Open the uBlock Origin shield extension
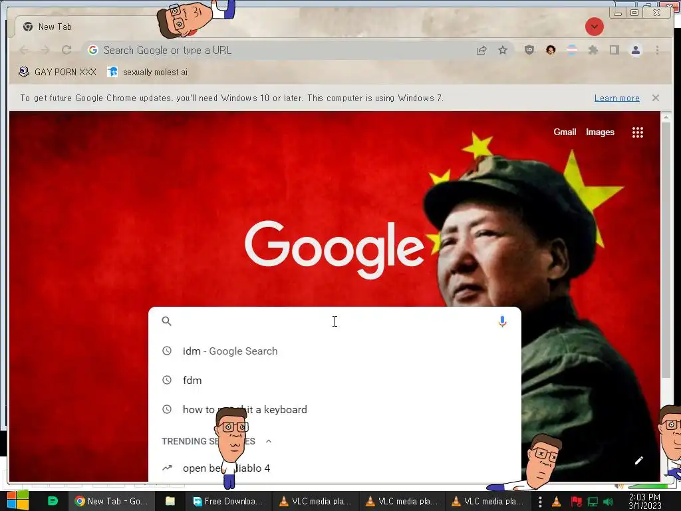This screenshot has width=681, height=511. coord(529,50)
